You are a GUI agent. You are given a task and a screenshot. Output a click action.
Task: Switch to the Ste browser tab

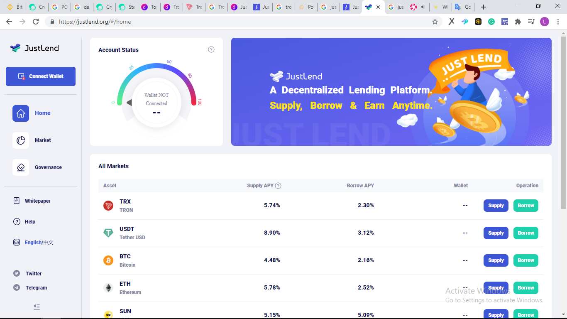[127, 7]
